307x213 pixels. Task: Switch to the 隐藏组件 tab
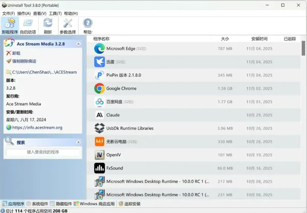[x=61, y=204]
